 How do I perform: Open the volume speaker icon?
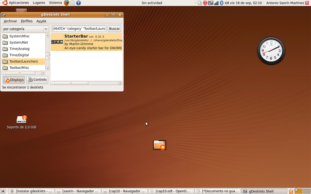226,3
